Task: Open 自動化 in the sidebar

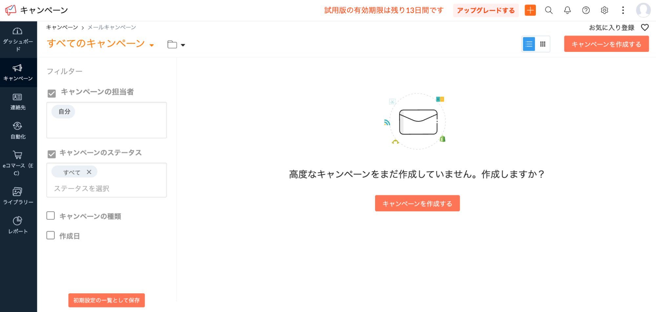Action: coord(18,131)
